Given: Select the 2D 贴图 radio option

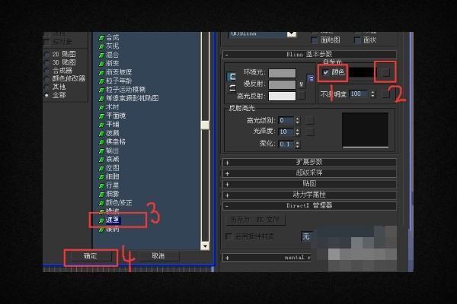Looking at the screenshot, I should (x=47, y=55).
